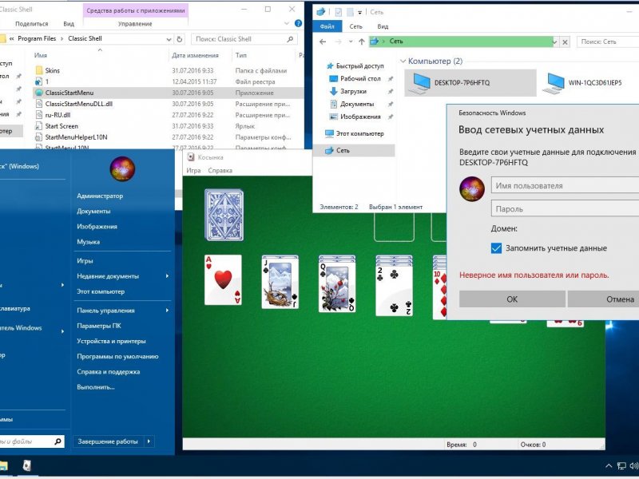Click the ru-RU.dll file icon
The image size is (639, 479).
coord(39,115)
